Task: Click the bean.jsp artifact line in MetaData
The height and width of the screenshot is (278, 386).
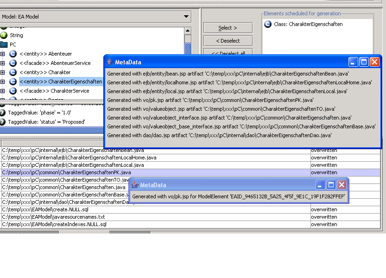Action: [228, 74]
